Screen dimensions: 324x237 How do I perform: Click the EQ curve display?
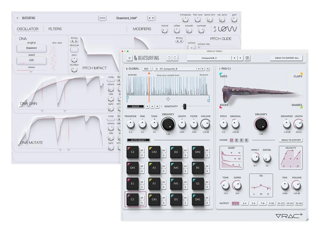pos(261,186)
